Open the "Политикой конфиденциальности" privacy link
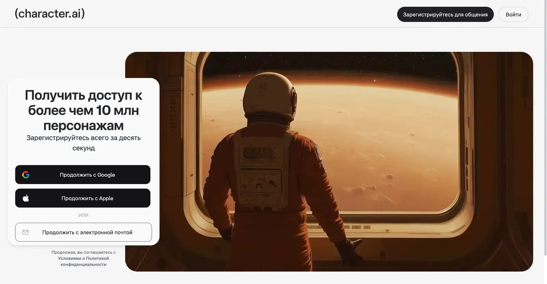Screen dimensions: 547x284 click(x=84, y=261)
